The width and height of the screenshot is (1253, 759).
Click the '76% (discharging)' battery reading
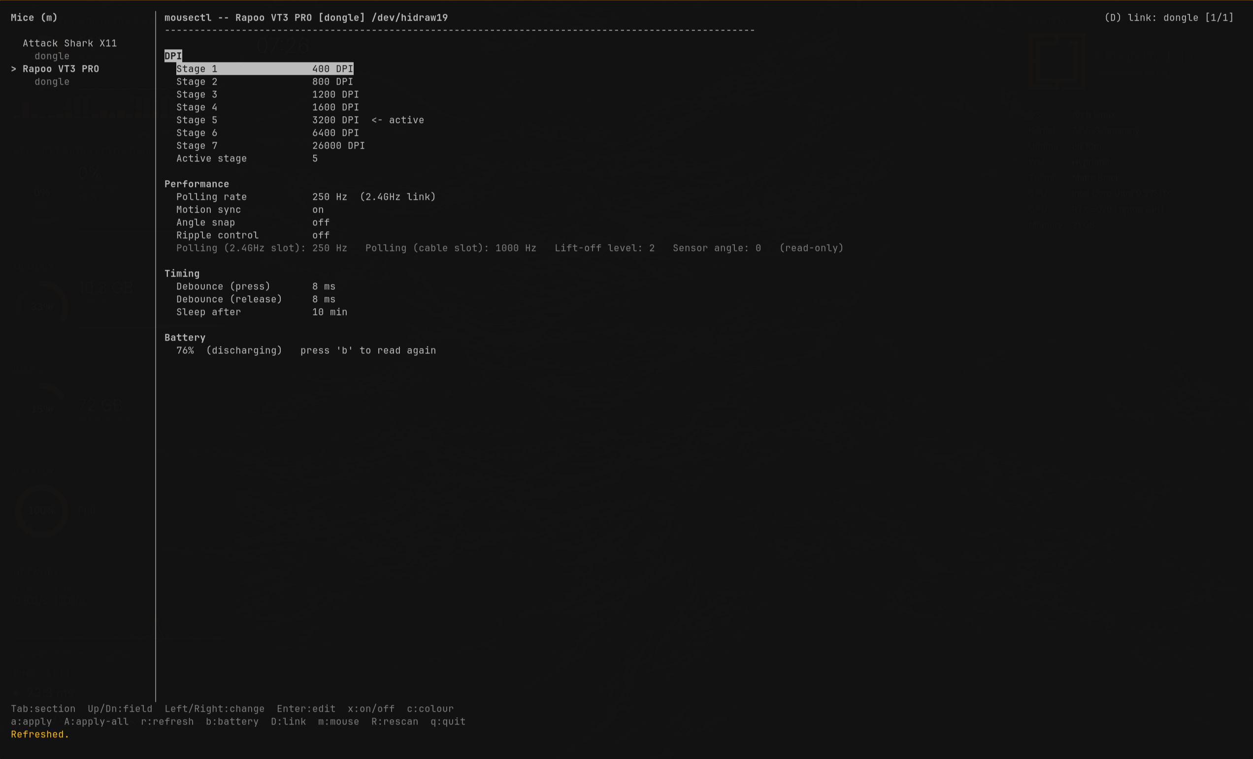230,350
